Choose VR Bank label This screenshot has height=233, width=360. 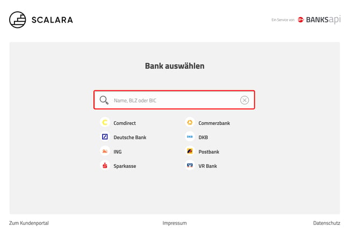(208, 166)
